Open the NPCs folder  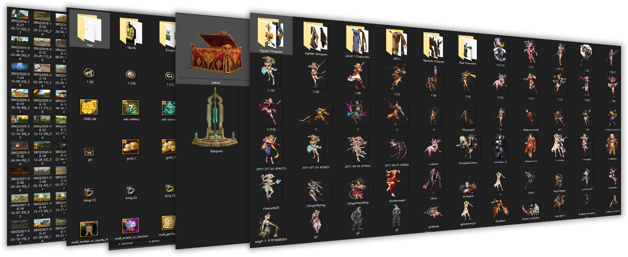pos(396,43)
